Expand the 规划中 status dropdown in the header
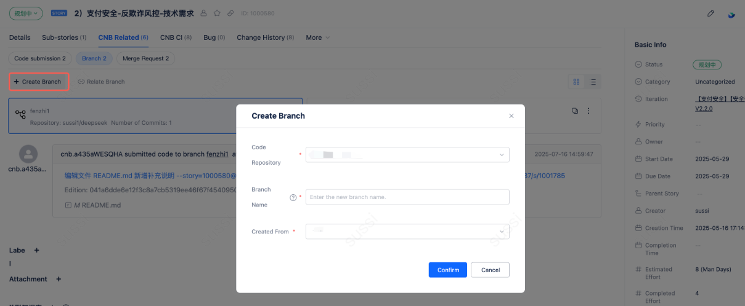 (x=26, y=13)
